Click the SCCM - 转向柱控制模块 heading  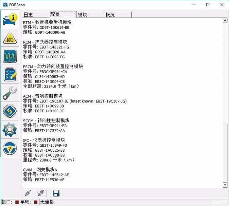coord(46,121)
